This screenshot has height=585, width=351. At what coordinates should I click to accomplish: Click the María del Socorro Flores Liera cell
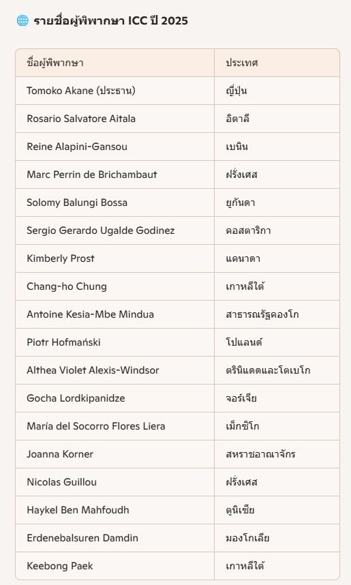115,426
